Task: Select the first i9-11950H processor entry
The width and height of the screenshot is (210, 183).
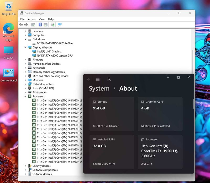Action: (60, 101)
